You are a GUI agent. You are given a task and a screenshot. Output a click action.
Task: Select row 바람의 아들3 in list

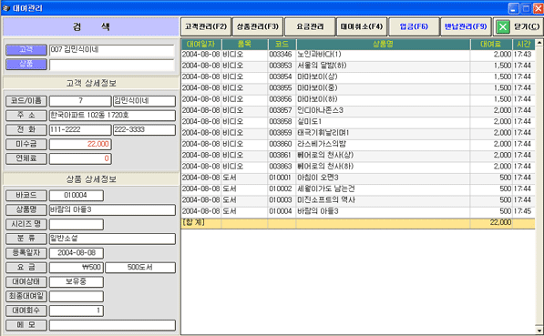coord(357,211)
